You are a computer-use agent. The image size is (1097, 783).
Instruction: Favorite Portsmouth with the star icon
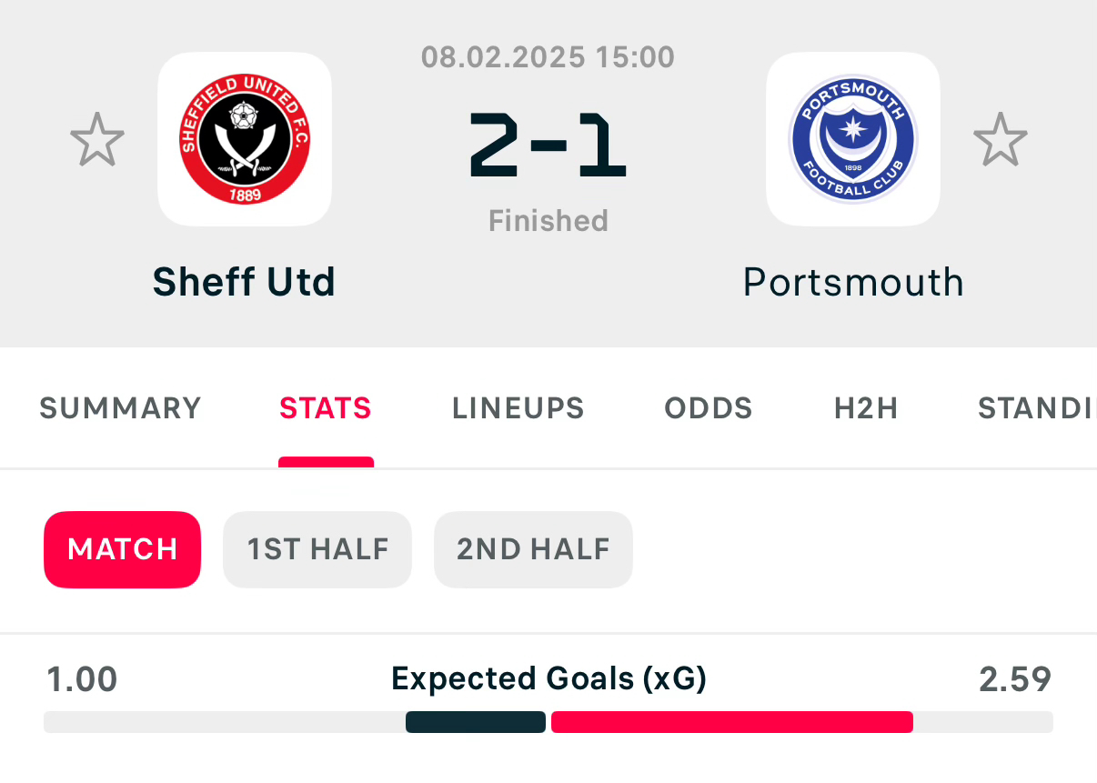1000,140
